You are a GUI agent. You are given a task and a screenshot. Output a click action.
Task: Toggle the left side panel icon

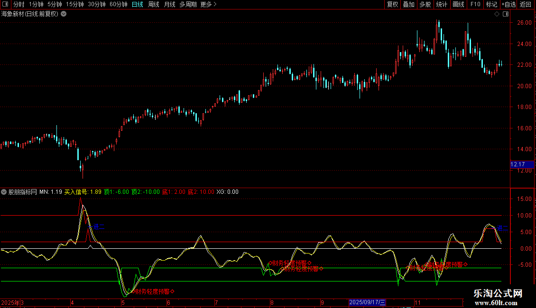(x=5, y=4)
